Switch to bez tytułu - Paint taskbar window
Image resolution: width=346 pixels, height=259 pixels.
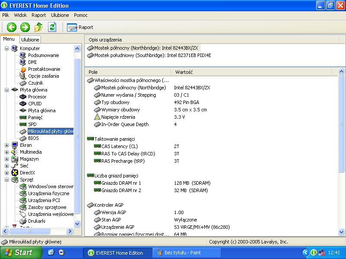[186, 253]
